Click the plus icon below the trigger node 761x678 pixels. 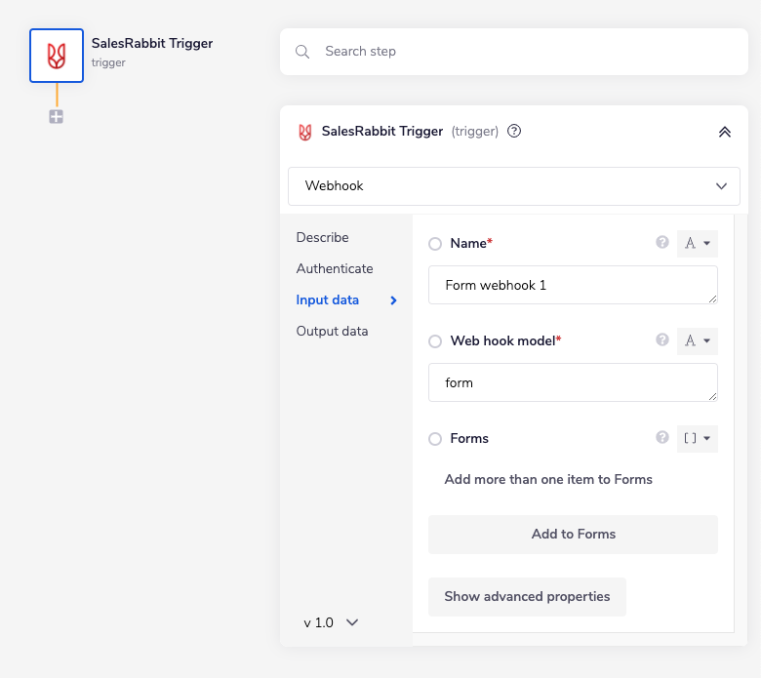click(x=57, y=117)
